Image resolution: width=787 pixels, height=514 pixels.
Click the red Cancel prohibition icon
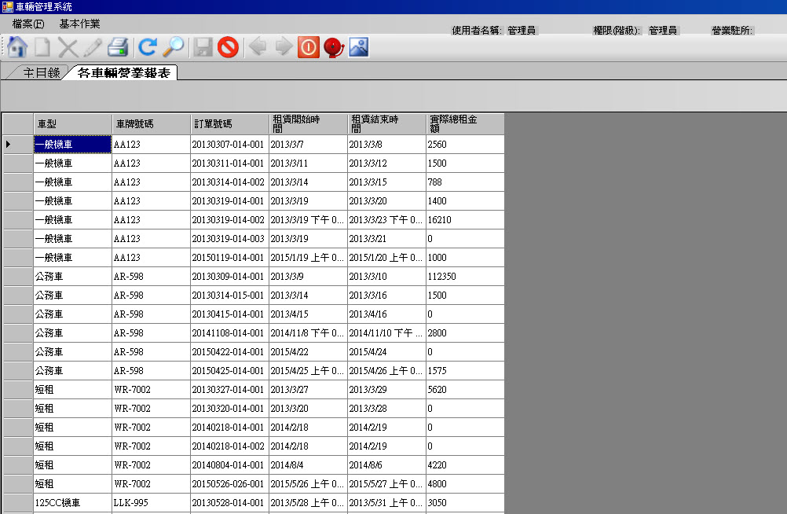pos(228,48)
